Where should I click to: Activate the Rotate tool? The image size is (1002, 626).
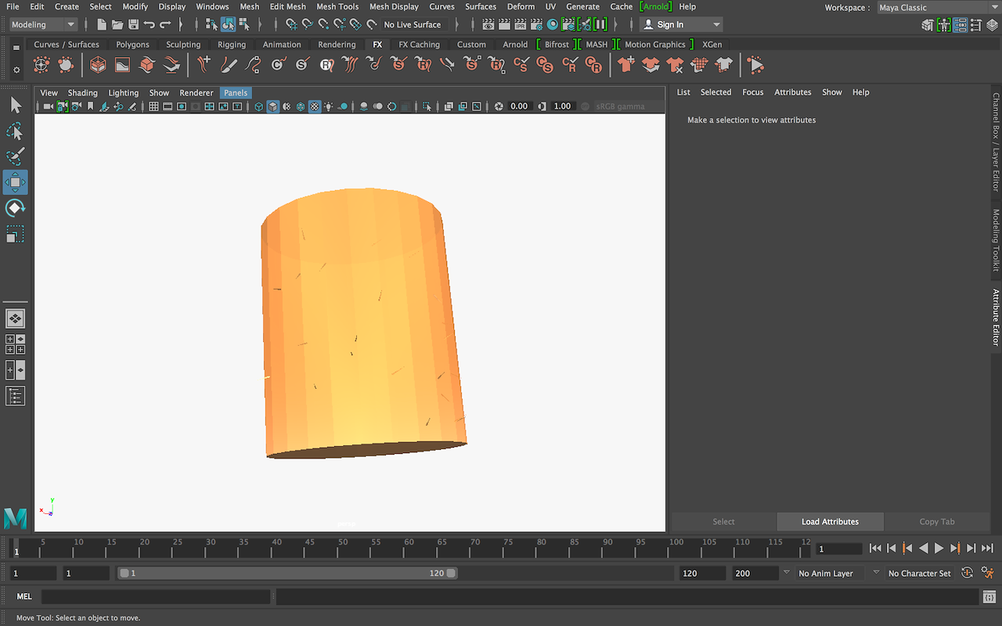16,208
